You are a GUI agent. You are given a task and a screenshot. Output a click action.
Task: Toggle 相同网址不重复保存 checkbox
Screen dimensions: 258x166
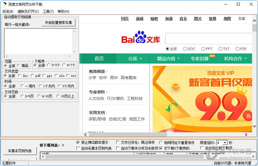click(161, 142)
